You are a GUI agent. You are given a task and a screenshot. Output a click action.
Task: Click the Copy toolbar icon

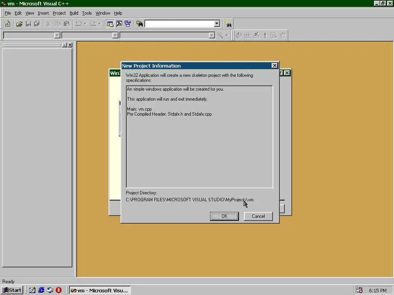tap(58, 24)
